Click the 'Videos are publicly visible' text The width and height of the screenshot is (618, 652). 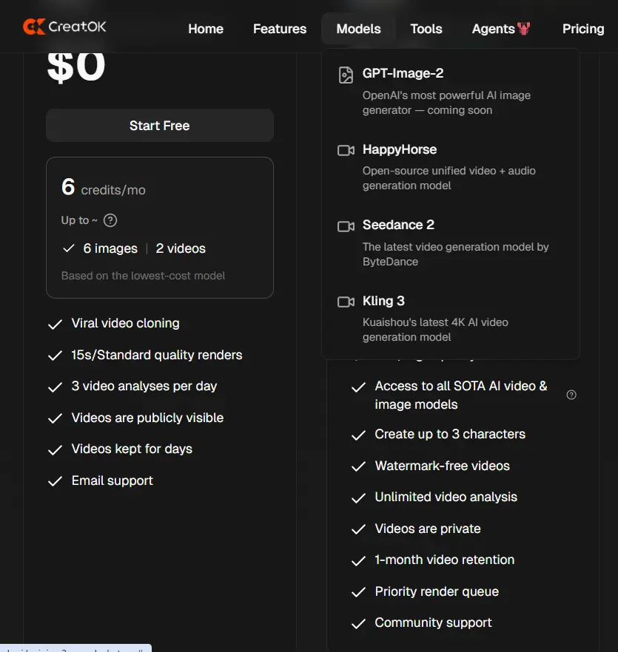click(147, 418)
